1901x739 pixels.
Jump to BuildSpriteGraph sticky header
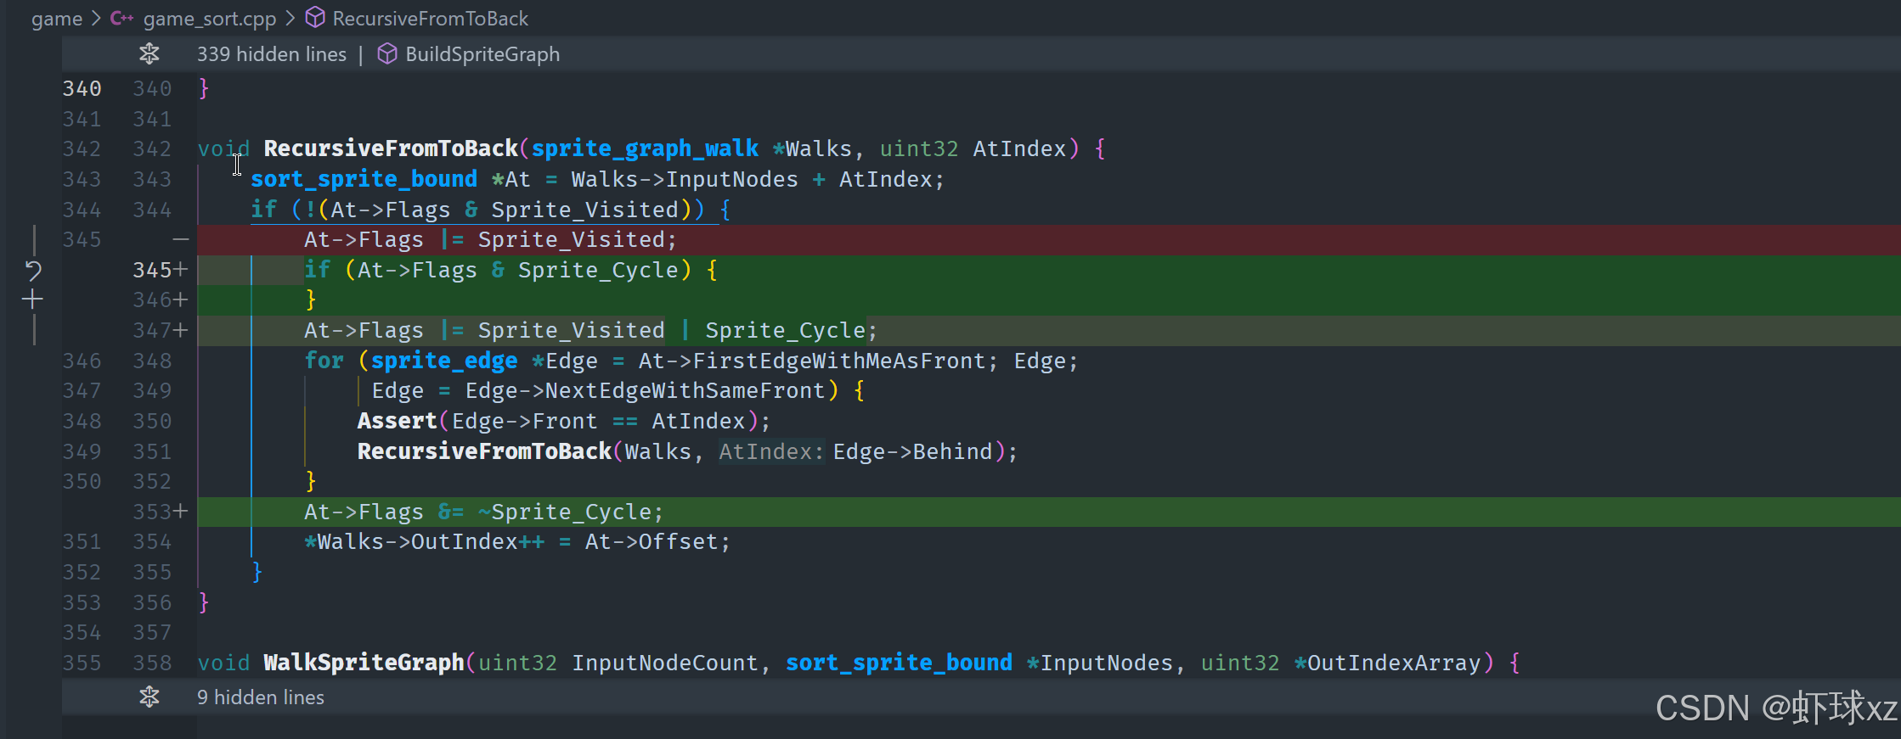pos(482,54)
